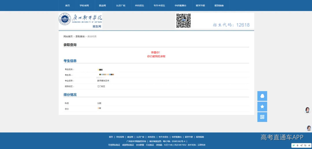Open the QQ penguin contact button
The height and width of the screenshot is (149, 312).
262,96
